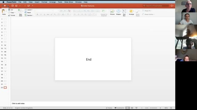Click the Save icon in title bar
Image resolution: width=197 pixels, height=110 pixels.
click(16, 6)
